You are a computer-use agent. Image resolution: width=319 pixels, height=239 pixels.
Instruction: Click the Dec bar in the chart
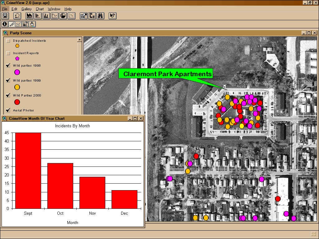tap(125, 199)
